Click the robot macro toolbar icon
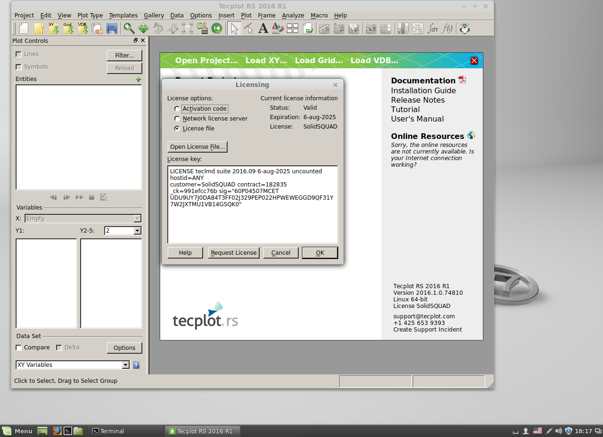Viewport: 603px width, 437px height. point(465,28)
